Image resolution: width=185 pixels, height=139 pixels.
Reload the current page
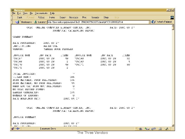[41, 18]
